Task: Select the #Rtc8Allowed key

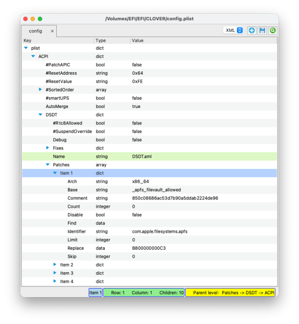Action: pos(68,123)
